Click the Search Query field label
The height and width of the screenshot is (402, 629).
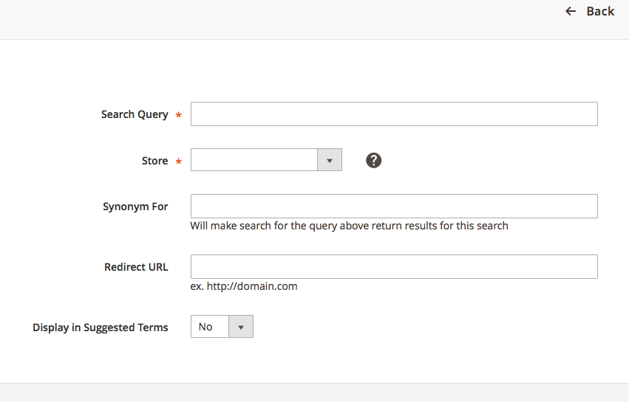(135, 114)
